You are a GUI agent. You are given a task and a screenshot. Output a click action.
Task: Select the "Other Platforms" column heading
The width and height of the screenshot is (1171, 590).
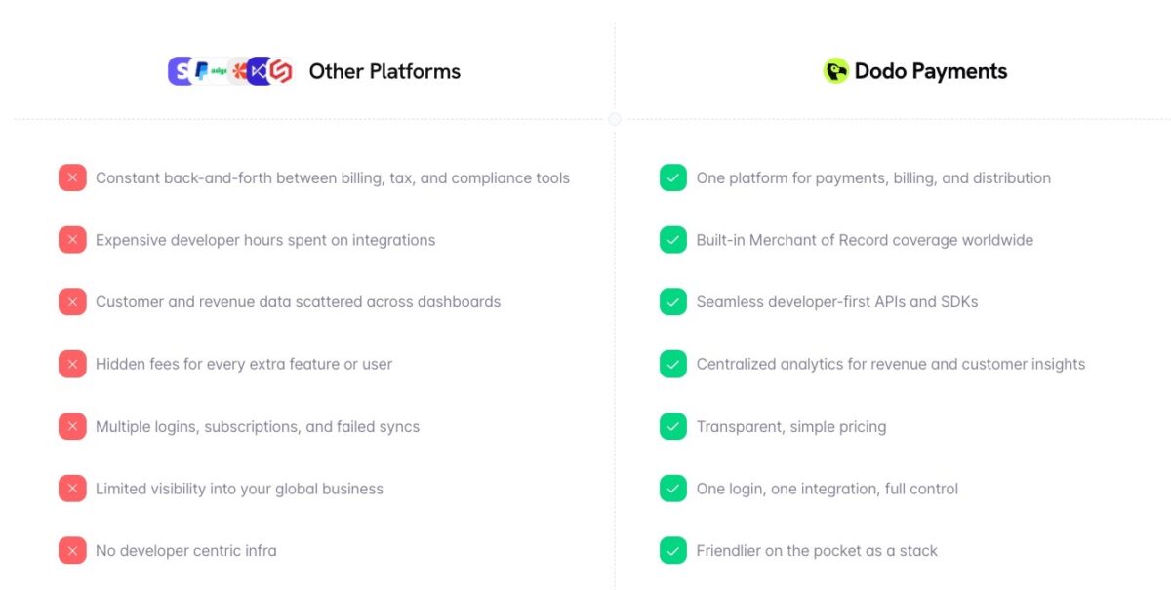(x=384, y=71)
